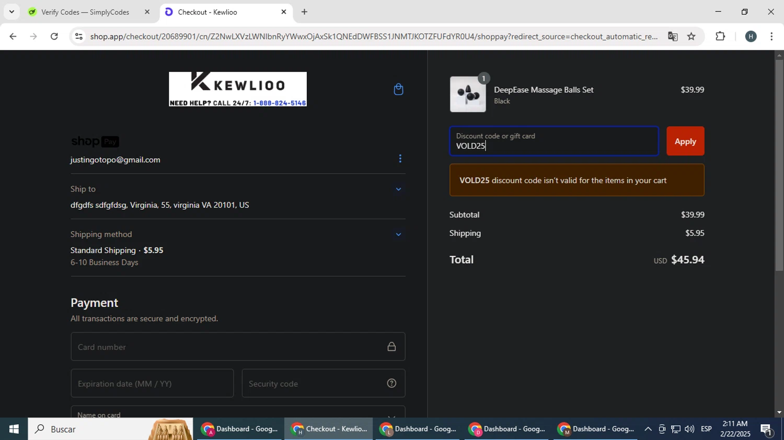Translate this page icon
The width and height of the screenshot is (784, 440).
click(673, 37)
